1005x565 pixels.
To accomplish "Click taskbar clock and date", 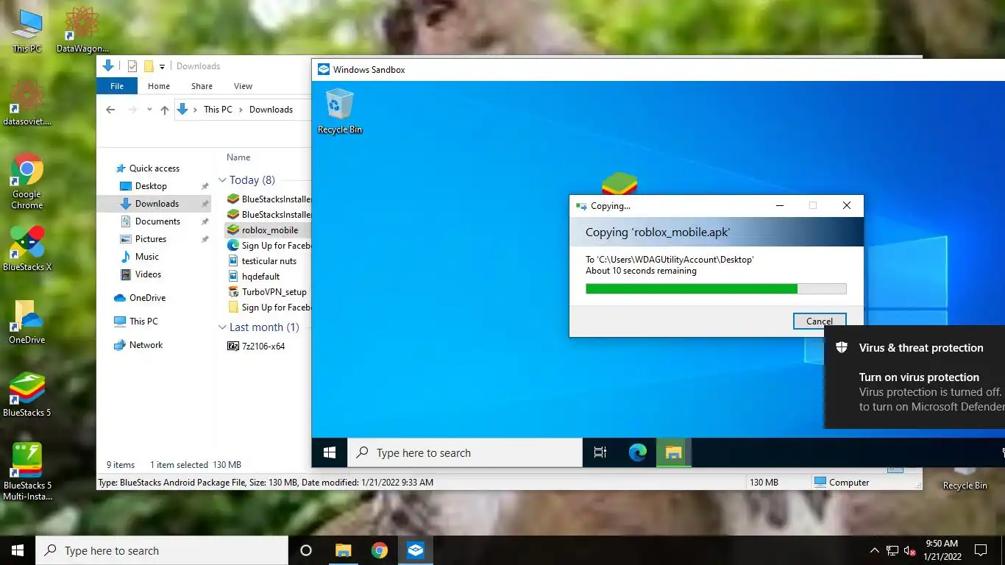I will pyautogui.click(x=942, y=550).
